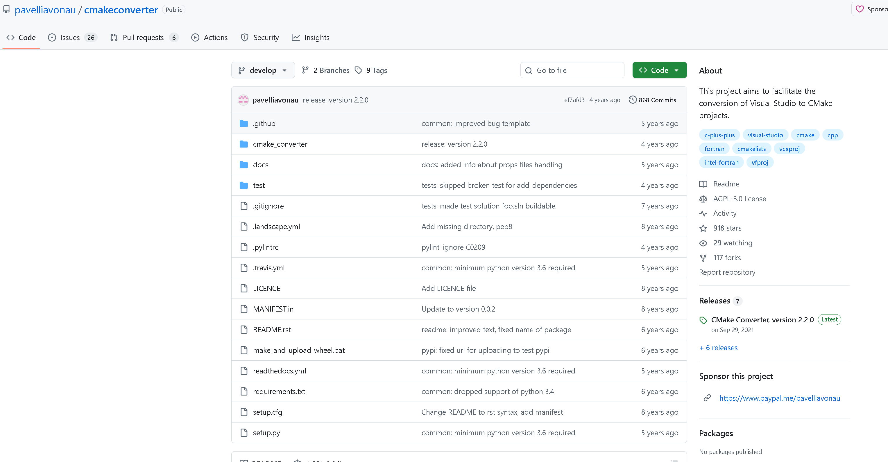Click the Packages heading
Screen dimensions: 888x462
point(716,434)
